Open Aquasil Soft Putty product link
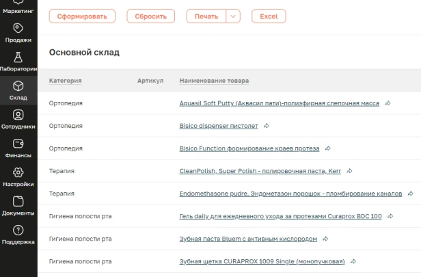Viewport: 421px width, 277px height. click(279, 103)
